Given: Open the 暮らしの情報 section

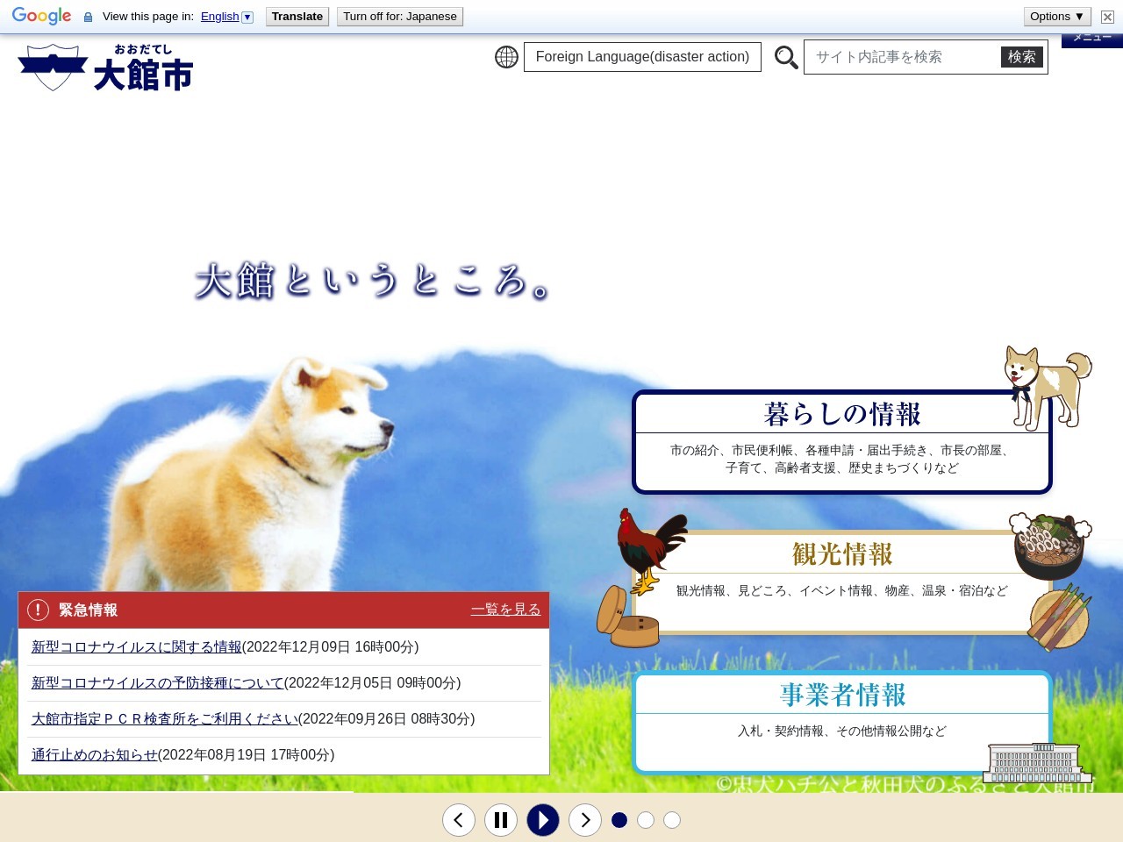Looking at the screenshot, I should [841, 414].
